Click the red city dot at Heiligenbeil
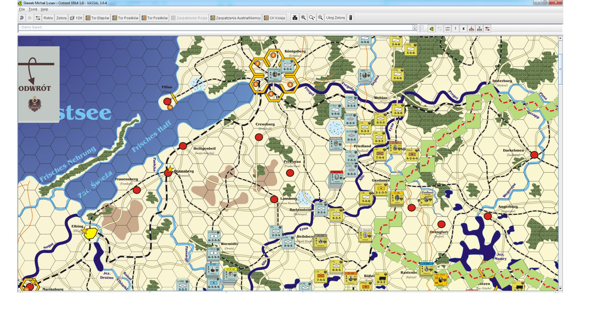The height and width of the screenshot is (325, 600). (x=183, y=146)
